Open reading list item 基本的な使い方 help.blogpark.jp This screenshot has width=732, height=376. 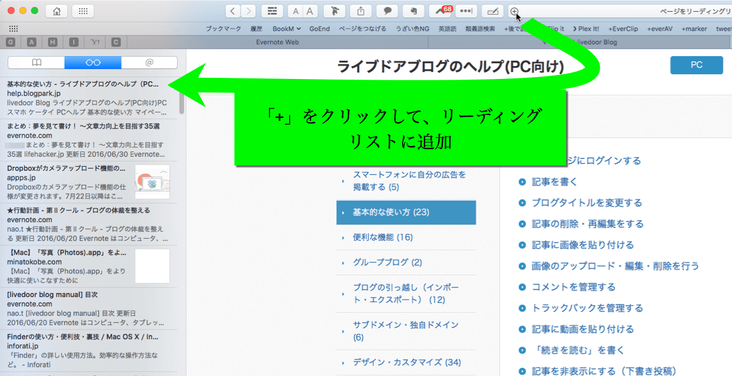tap(89, 97)
